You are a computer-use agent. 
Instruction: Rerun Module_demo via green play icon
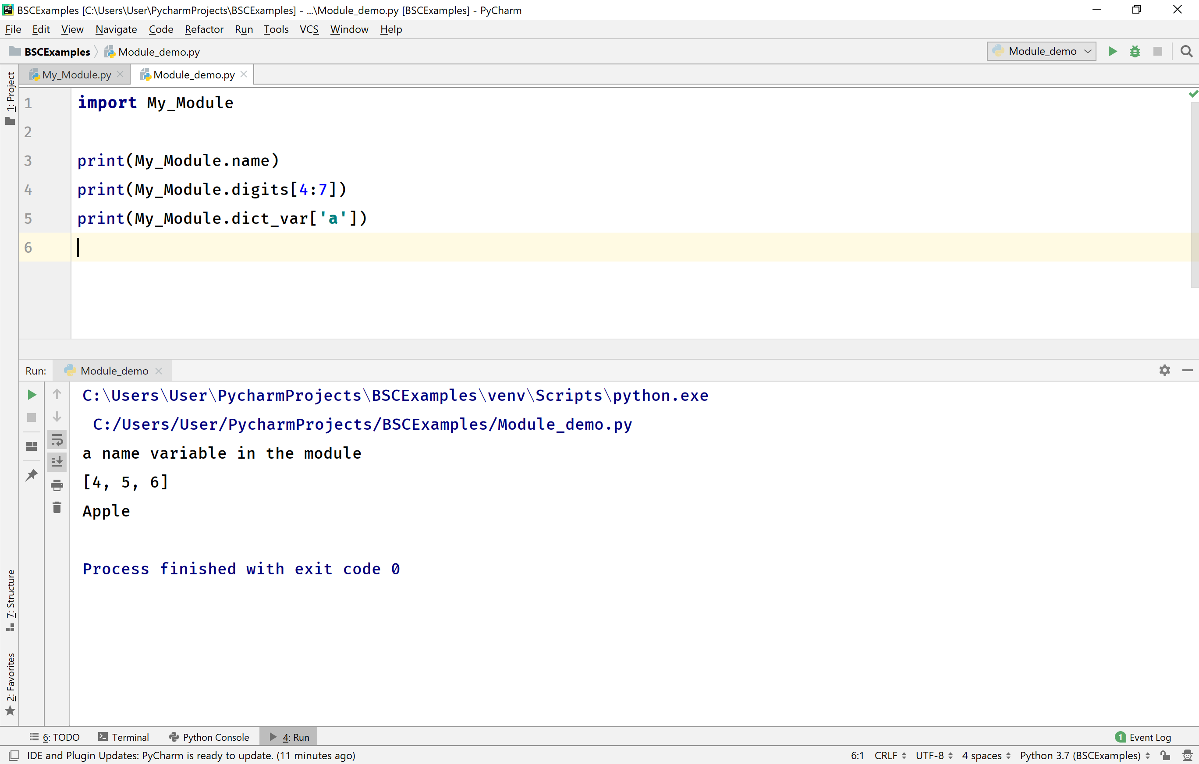[x=32, y=394]
